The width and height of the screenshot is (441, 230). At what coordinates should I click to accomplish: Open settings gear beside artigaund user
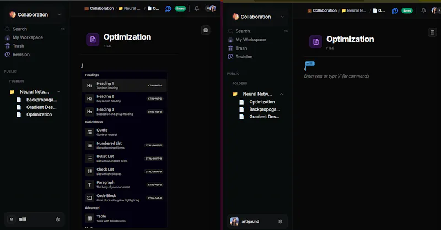pos(280,222)
